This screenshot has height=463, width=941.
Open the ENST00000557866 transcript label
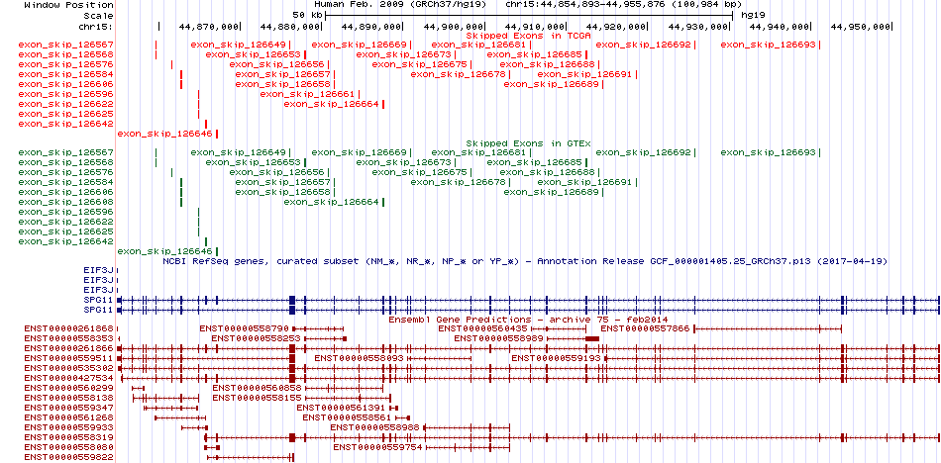click(646, 328)
